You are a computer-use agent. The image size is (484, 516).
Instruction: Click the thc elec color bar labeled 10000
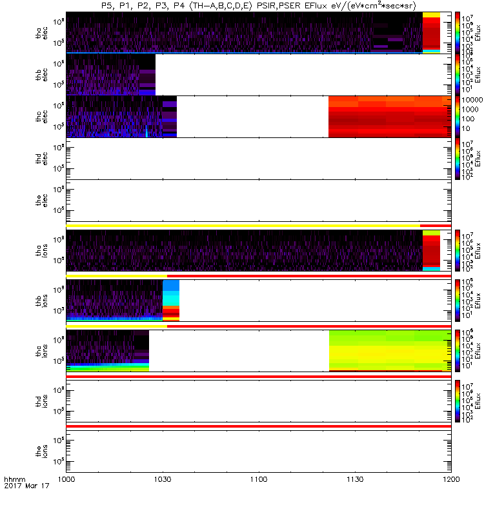point(458,117)
